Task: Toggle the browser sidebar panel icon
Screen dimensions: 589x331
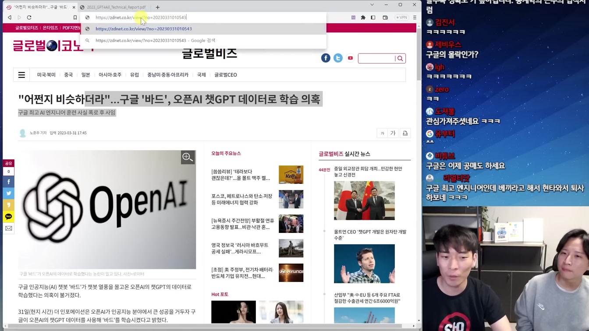Action: (x=373, y=18)
